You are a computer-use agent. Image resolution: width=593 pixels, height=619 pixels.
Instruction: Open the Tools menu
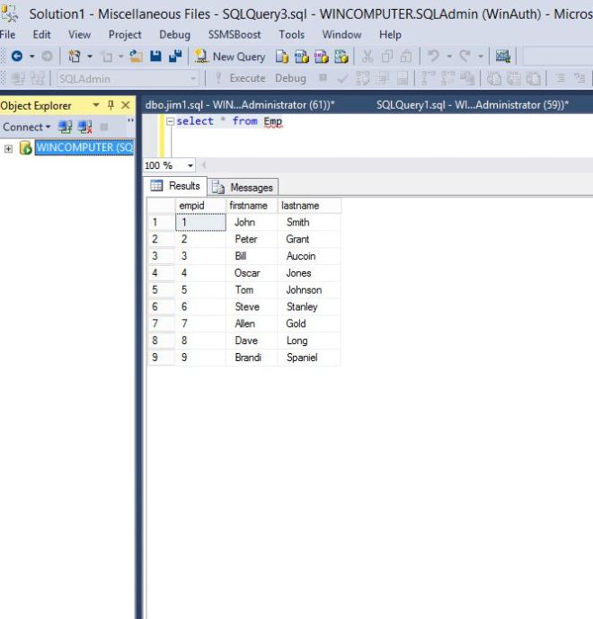(291, 34)
